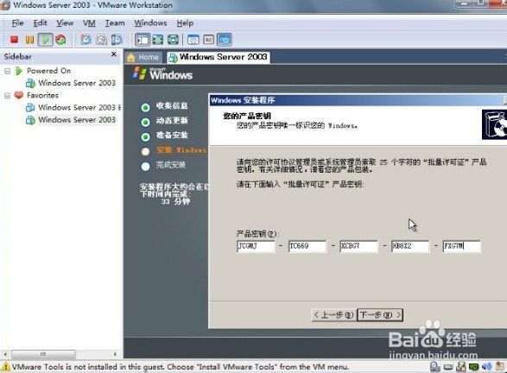Screen dimensions: 507x373
Task: Click the first product key field JCGMJ
Action: (256, 246)
